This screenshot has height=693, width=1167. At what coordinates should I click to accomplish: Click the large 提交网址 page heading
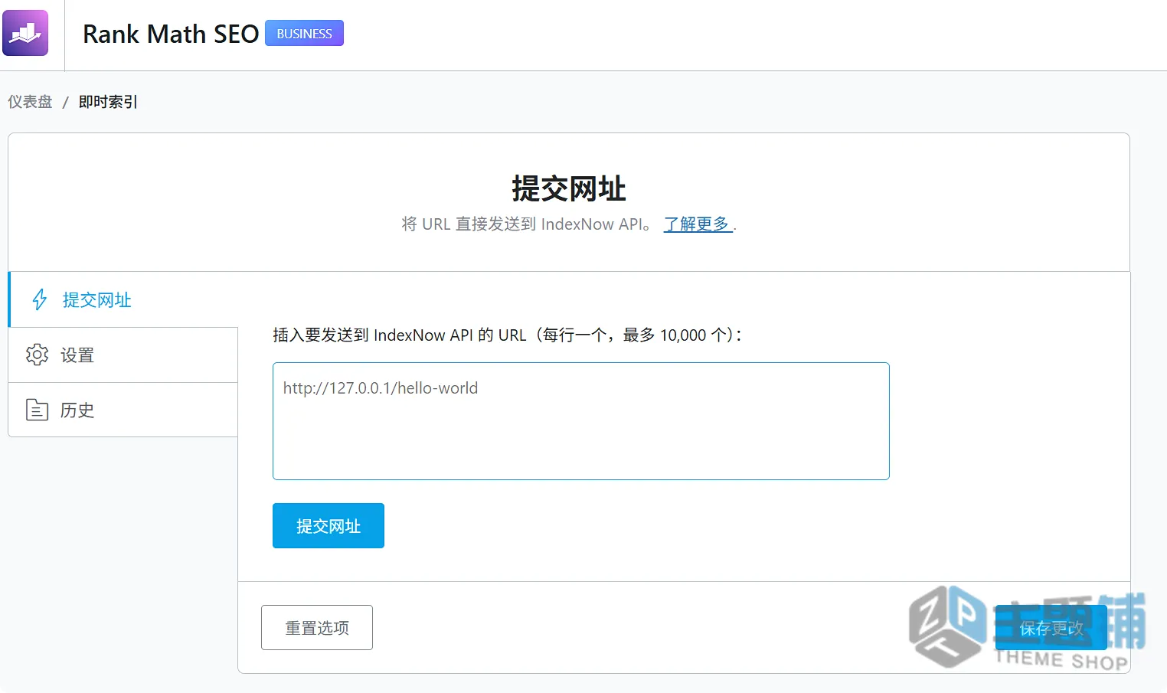(569, 188)
